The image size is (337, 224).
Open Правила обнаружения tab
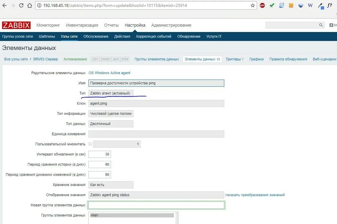288,59
